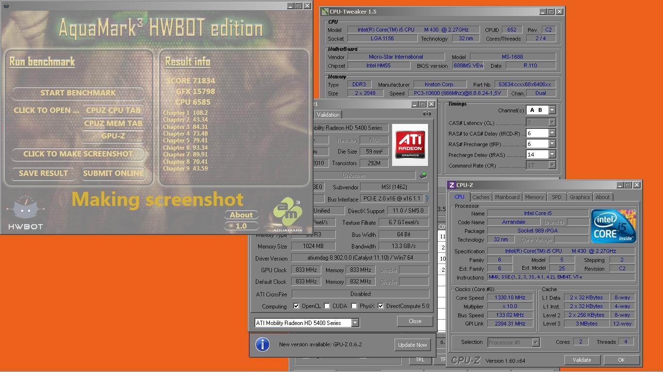The width and height of the screenshot is (663, 372).
Task: Click START BENCHMARK in AquaMark
Action: click(78, 93)
